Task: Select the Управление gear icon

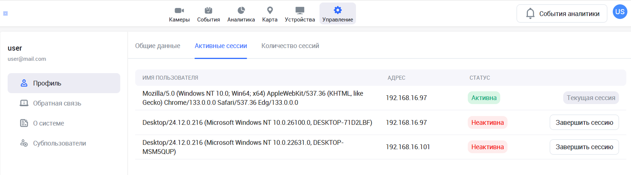Action: [x=338, y=10]
